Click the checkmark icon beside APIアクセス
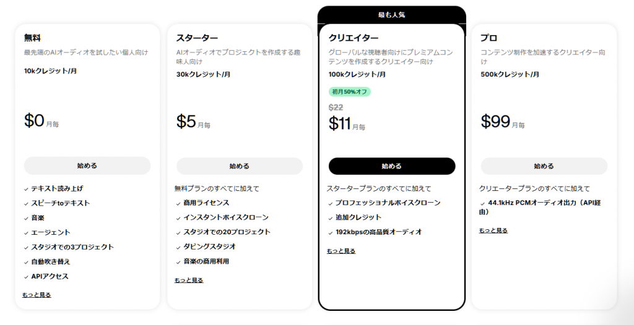Image resolution: width=634 pixels, height=325 pixels. [26, 277]
